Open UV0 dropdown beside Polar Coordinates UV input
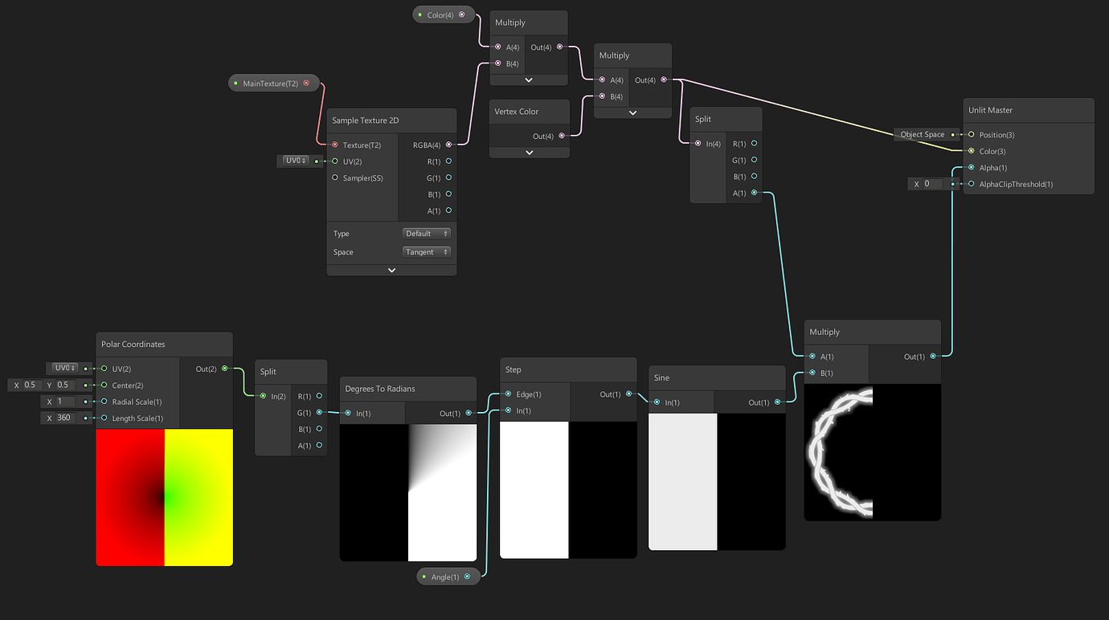Image resolution: width=1109 pixels, height=620 pixels. tap(64, 369)
